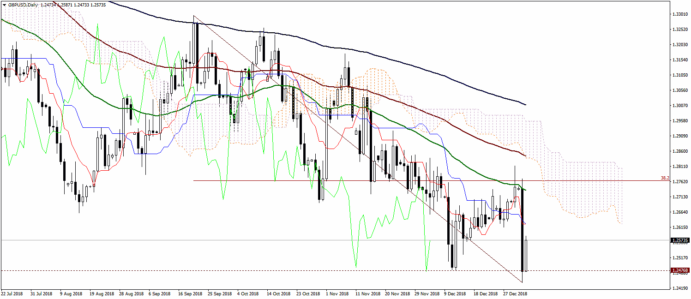The image size is (691, 299).
Task: Click the 27 Dec 2018 date label
Action: point(515,293)
